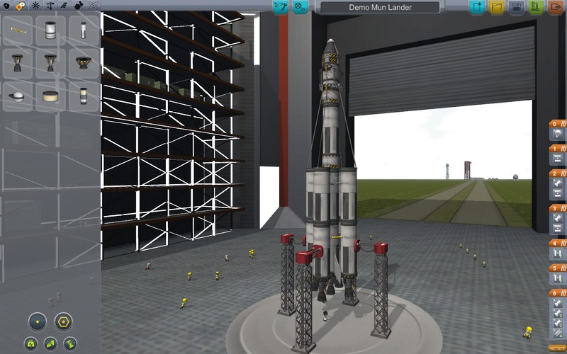Click the parachute icon in stage 0
567x354 pixels.
557,134
